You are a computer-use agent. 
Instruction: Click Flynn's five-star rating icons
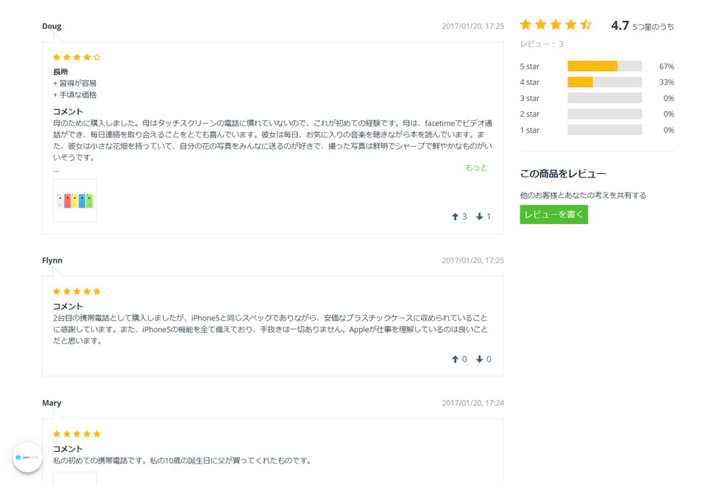tap(77, 291)
